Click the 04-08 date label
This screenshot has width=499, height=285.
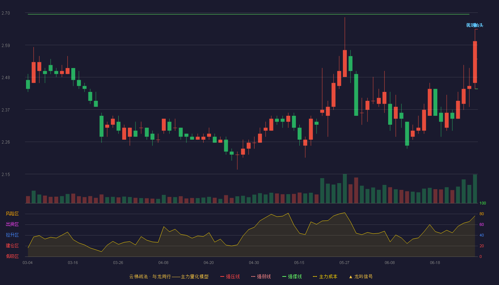pos(163,263)
